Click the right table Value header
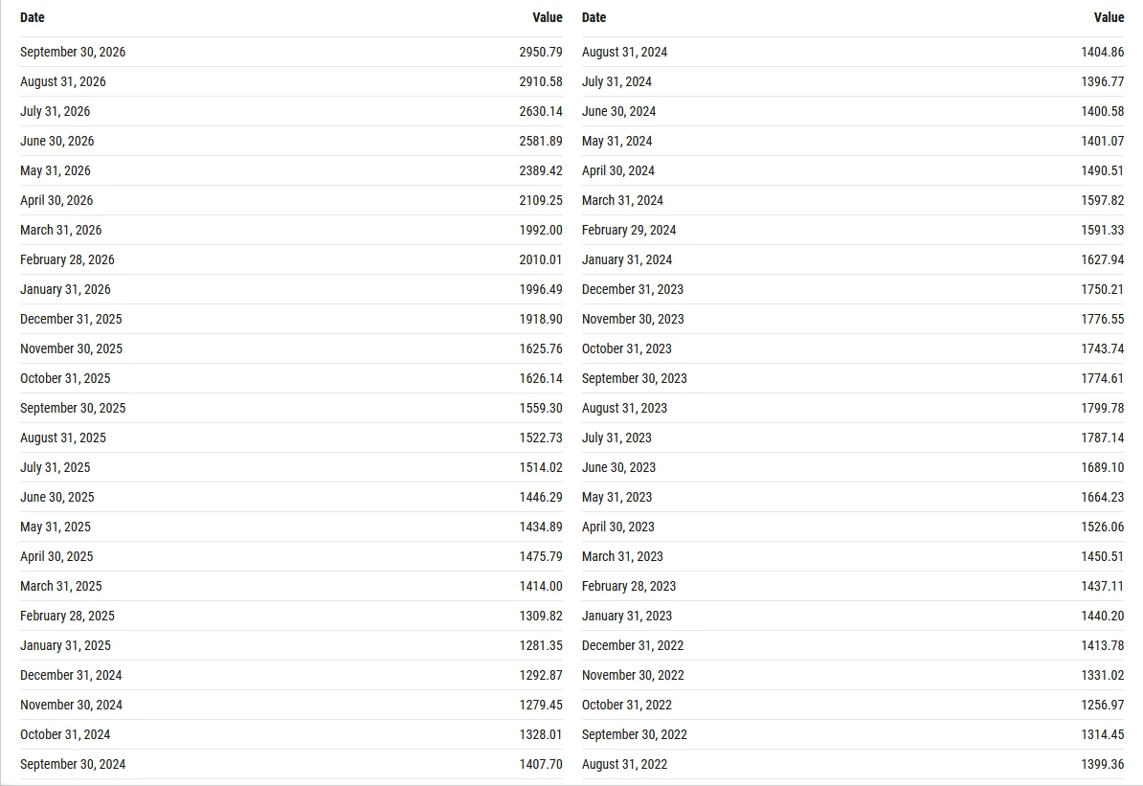Screen dimensions: 1143x786 (1109, 17)
